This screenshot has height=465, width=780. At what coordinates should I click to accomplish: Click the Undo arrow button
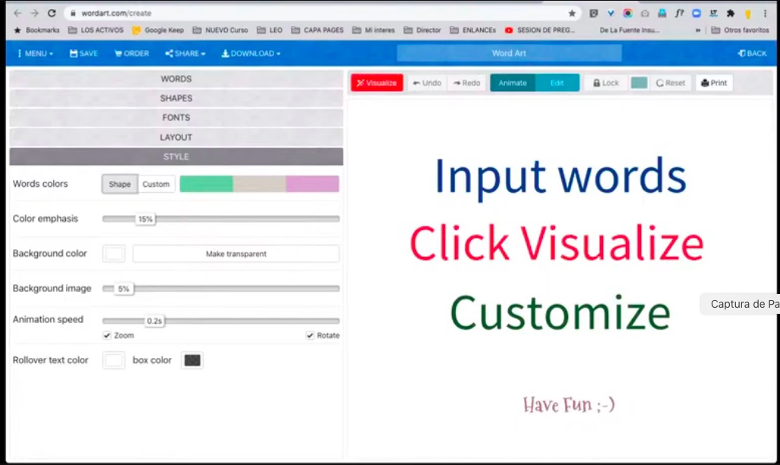click(x=427, y=83)
